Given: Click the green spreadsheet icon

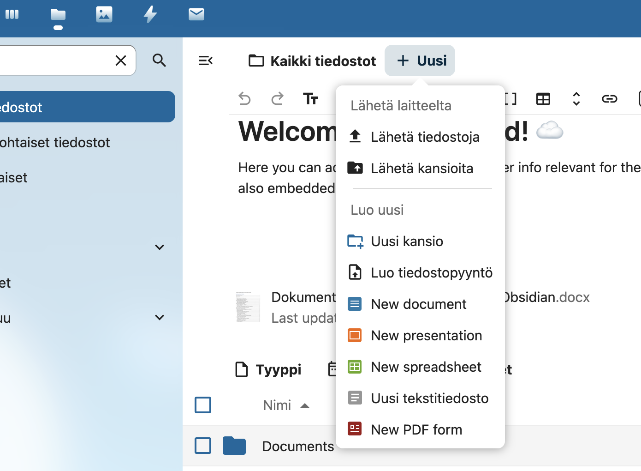Looking at the screenshot, I should click(355, 367).
